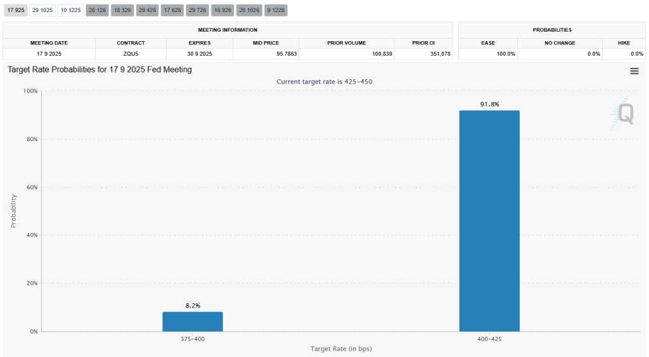
Task: Click the 400-425 probability bar
Action: (489, 221)
